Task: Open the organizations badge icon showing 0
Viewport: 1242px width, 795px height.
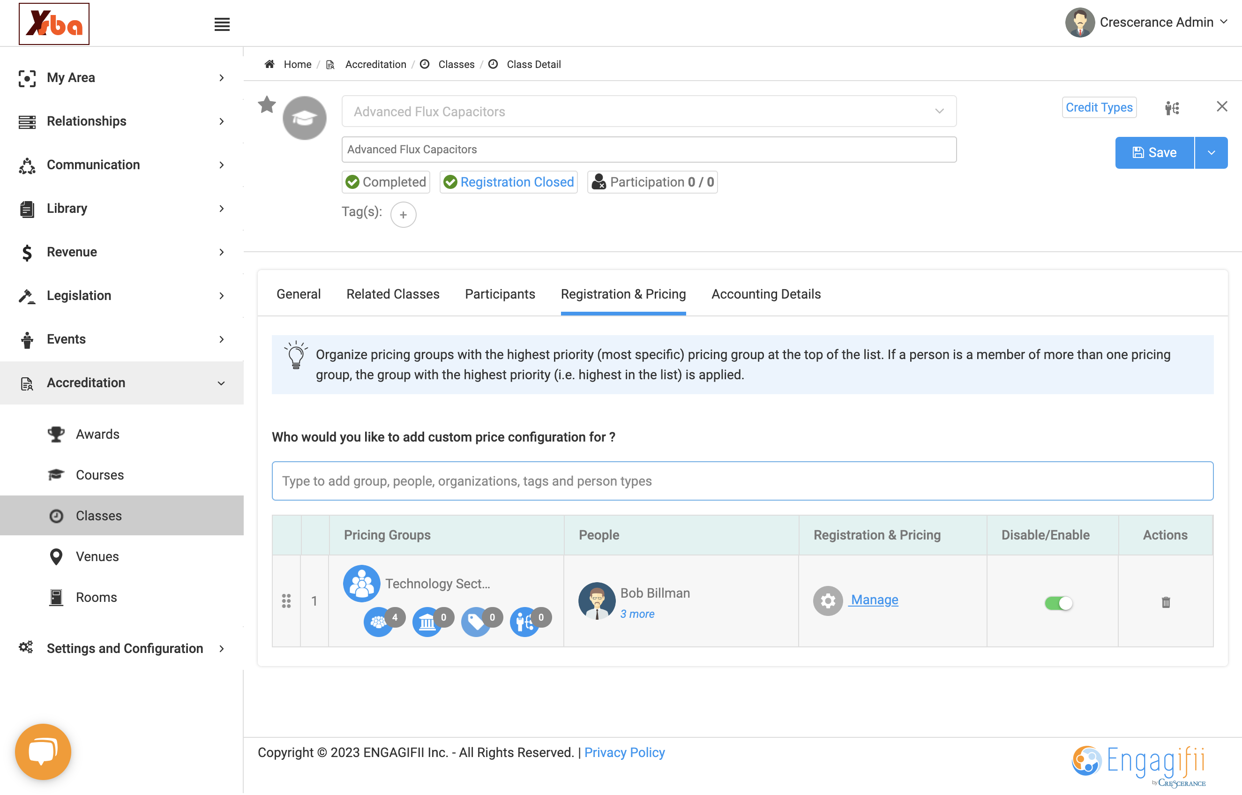Action: tap(433, 621)
